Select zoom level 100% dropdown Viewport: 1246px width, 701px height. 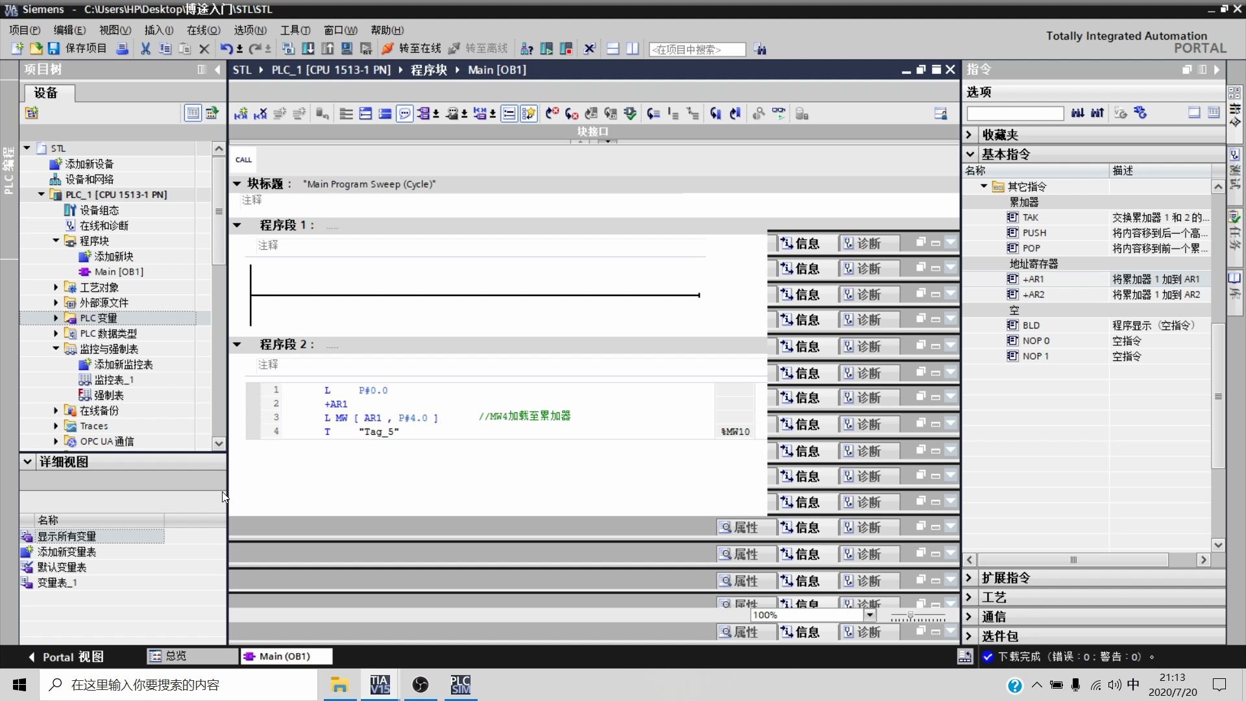[x=870, y=615]
